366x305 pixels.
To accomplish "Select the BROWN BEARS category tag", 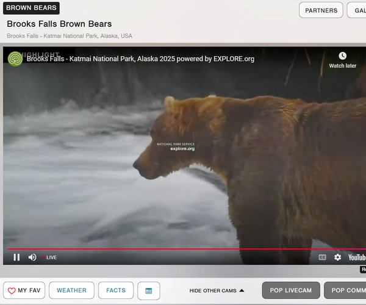I will 31,8.
